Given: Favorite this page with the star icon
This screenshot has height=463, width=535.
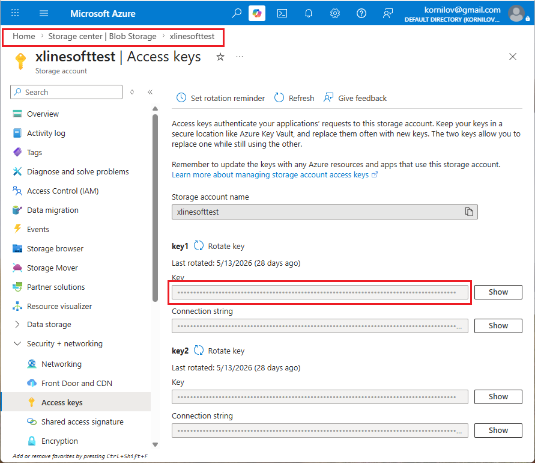Looking at the screenshot, I should [x=220, y=57].
